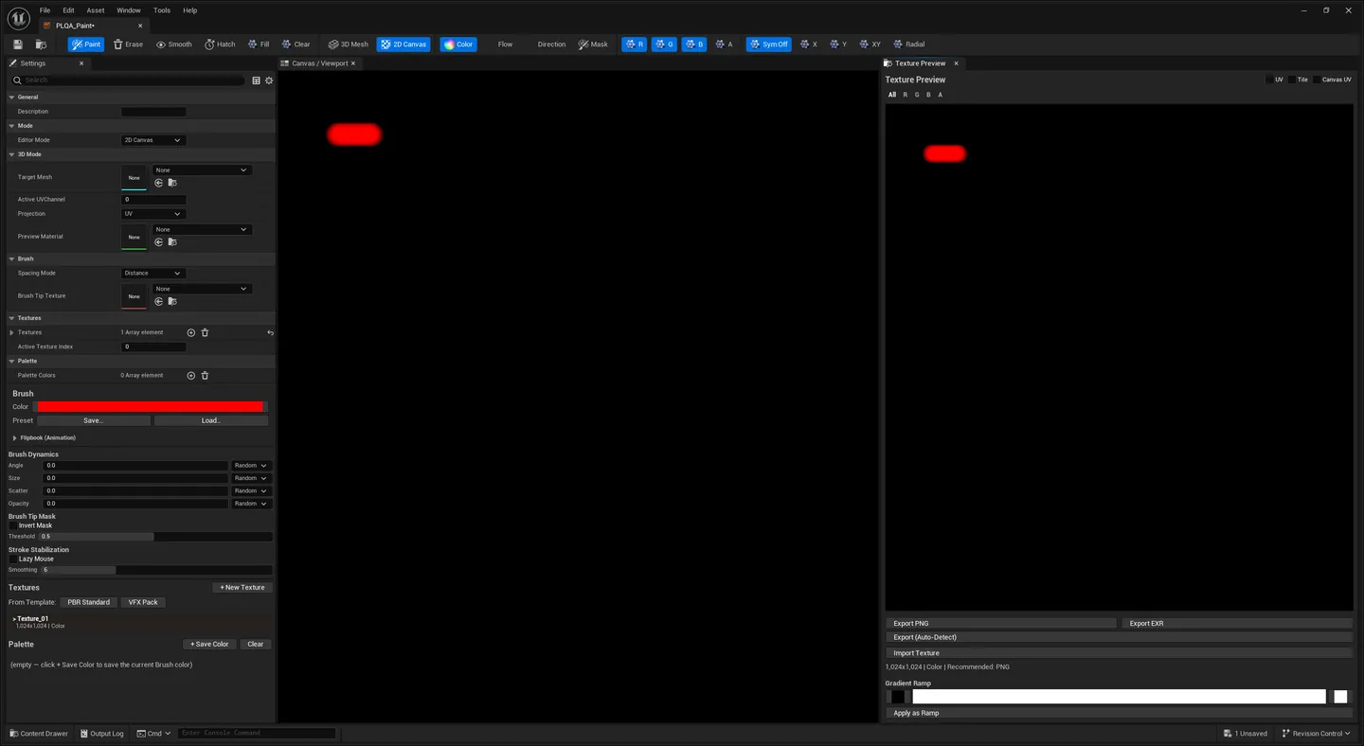Click the save icon in the toolbar
This screenshot has height=746, width=1364.
(17, 44)
